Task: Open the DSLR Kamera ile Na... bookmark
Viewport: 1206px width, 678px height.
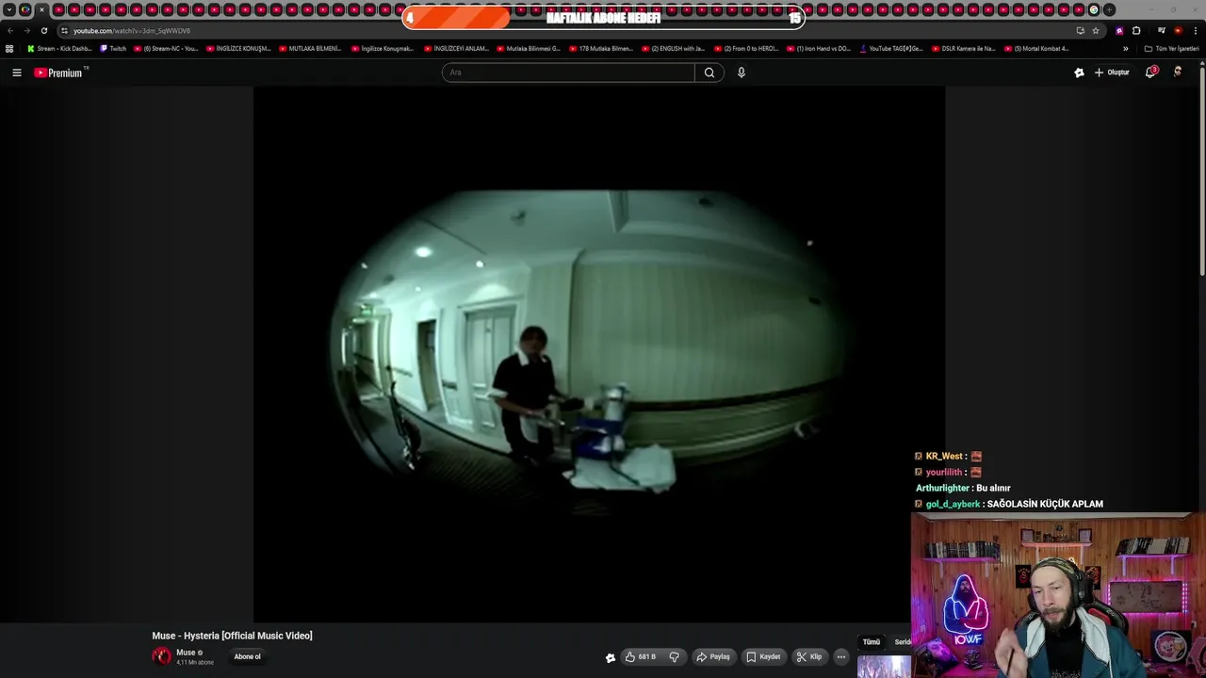Action: pos(964,48)
